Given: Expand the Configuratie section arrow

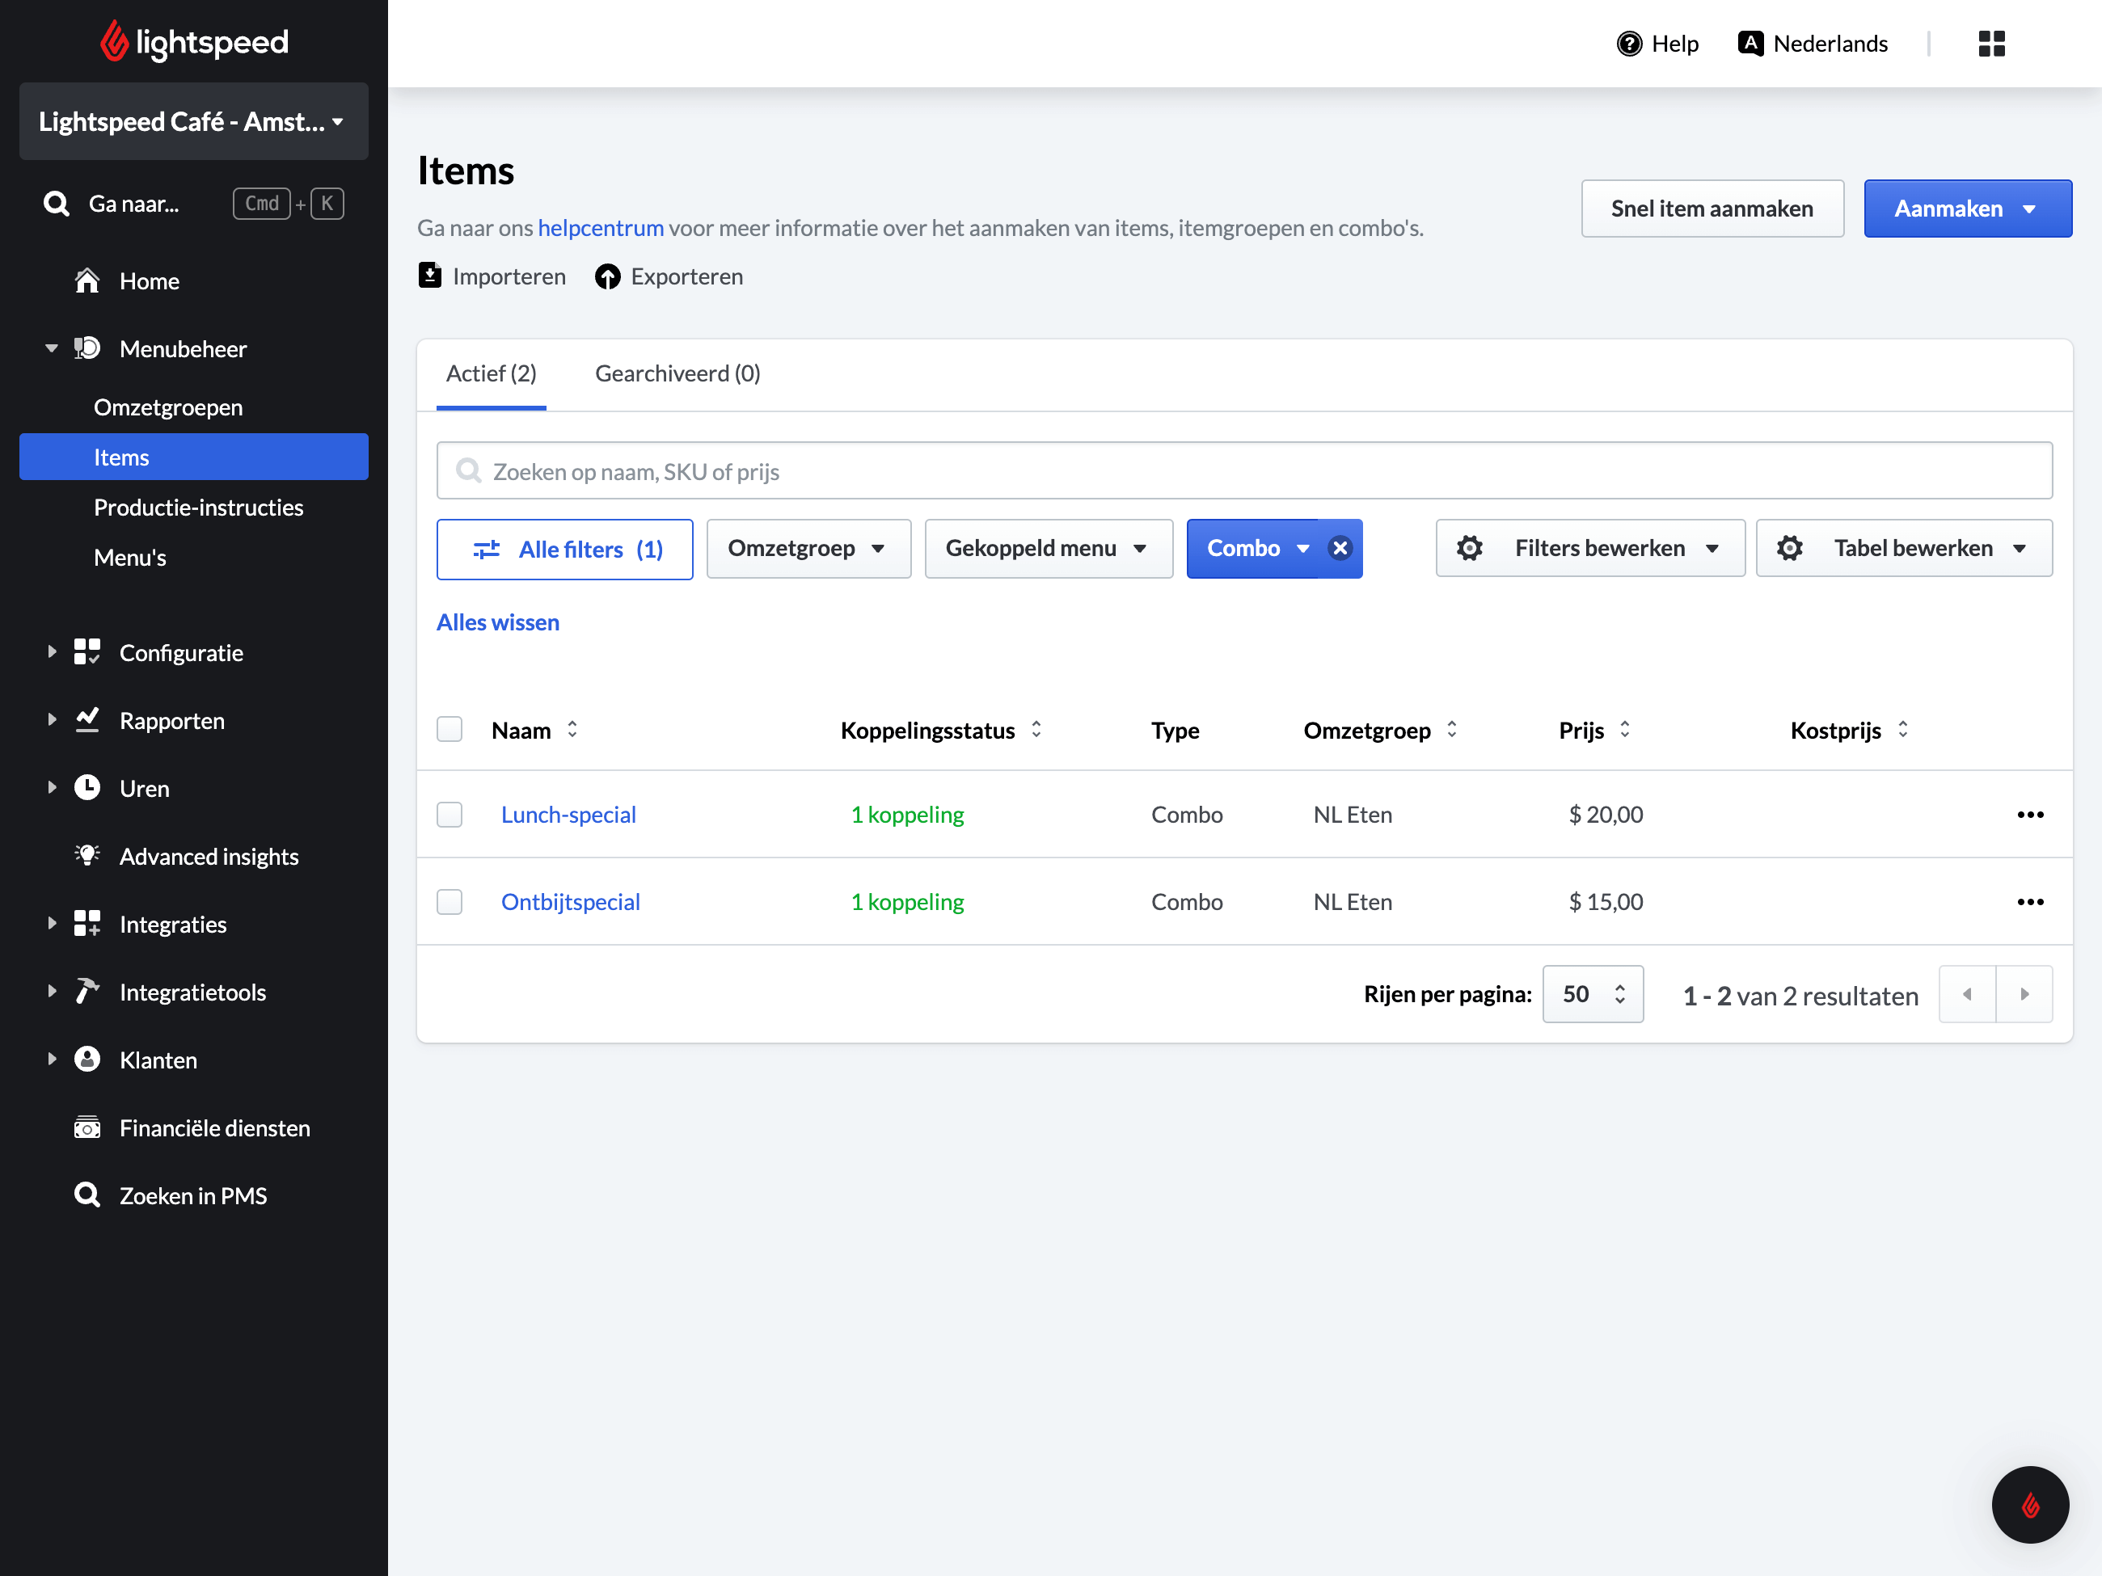Looking at the screenshot, I should pos(51,651).
